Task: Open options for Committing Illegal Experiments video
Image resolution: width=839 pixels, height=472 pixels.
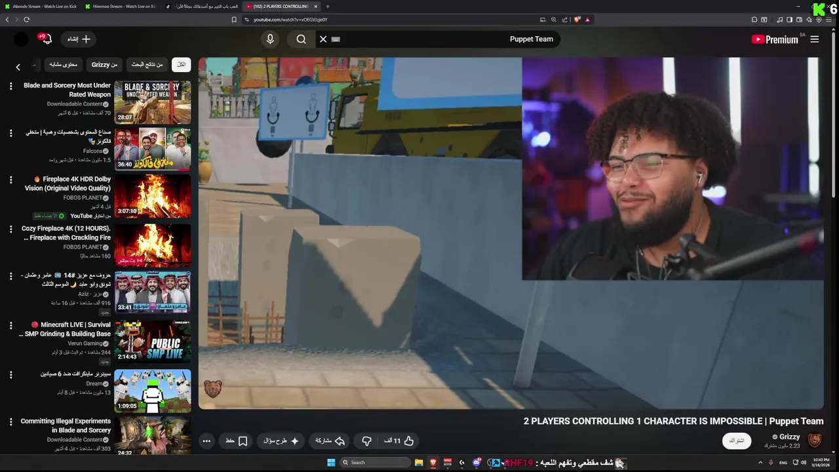Action: pyautogui.click(x=10, y=422)
